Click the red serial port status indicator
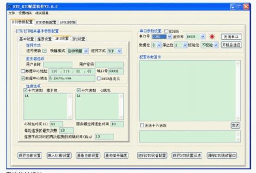 (x=212, y=36)
